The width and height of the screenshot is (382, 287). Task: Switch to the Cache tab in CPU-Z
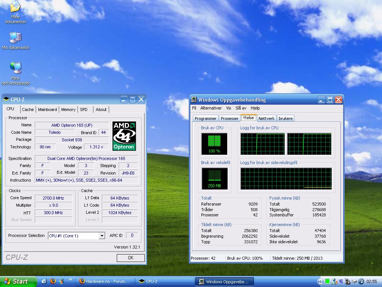tap(28, 109)
